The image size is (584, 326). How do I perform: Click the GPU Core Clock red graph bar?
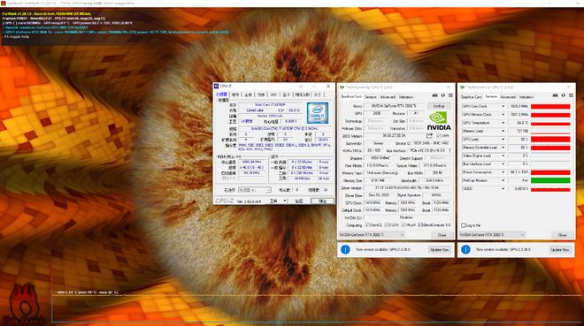click(x=550, y=106)
